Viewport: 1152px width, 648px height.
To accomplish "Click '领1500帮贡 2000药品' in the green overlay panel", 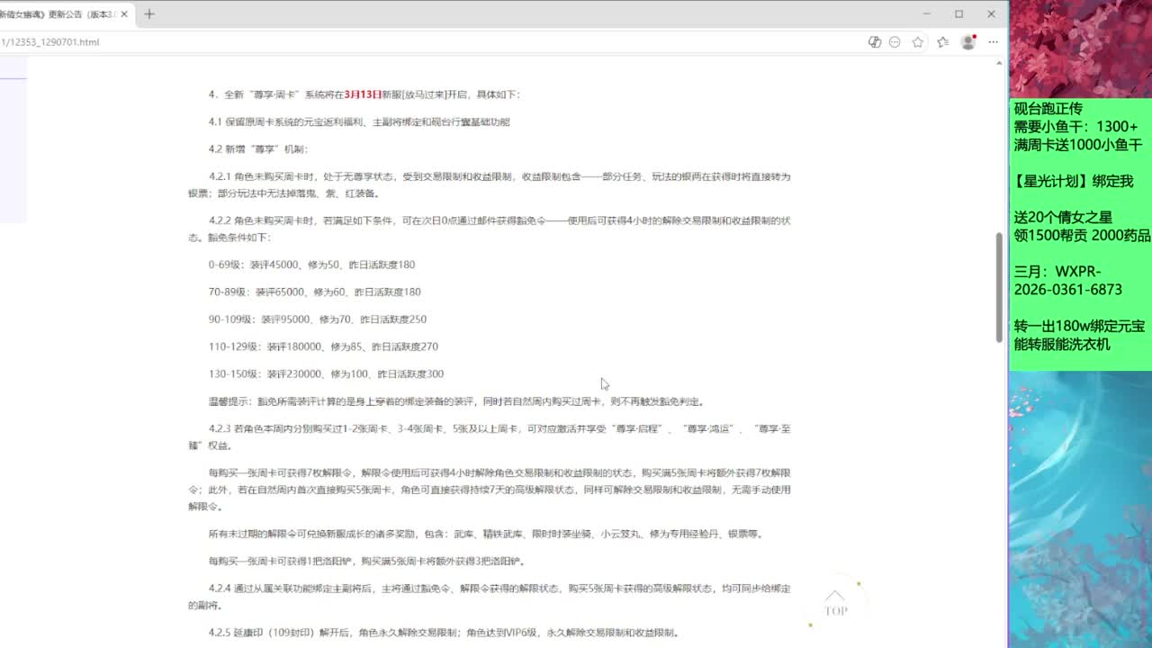I will coord(1083,236).
